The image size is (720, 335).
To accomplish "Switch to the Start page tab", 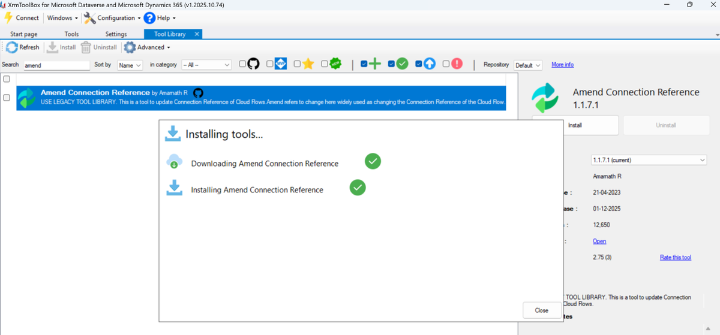I will (x=23, y=34).
